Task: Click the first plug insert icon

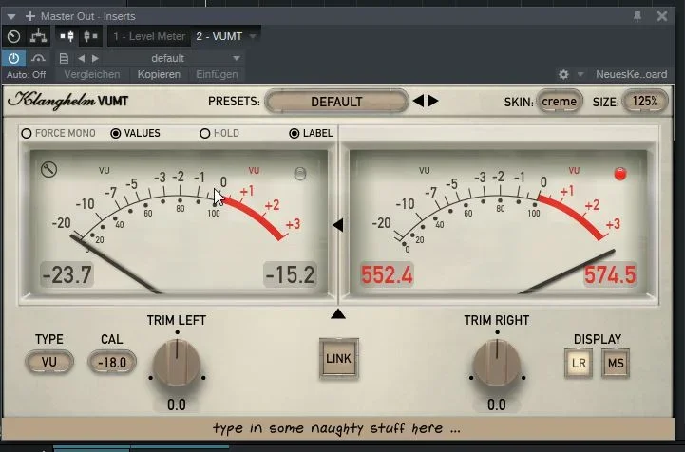Action: click(67, 36)
